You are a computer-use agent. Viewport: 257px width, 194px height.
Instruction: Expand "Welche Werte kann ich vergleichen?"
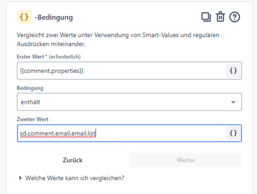pos(74,178)
